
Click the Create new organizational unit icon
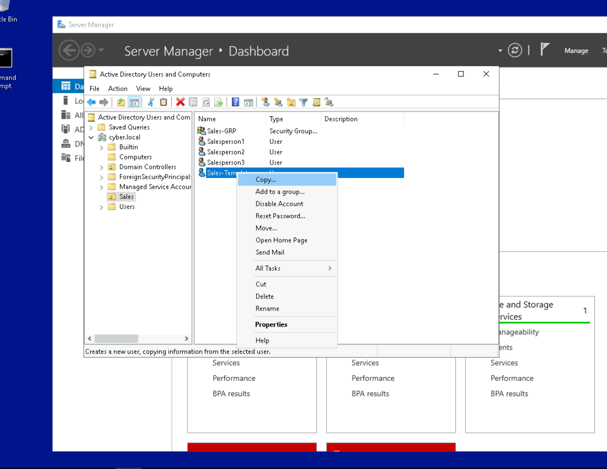291,102
